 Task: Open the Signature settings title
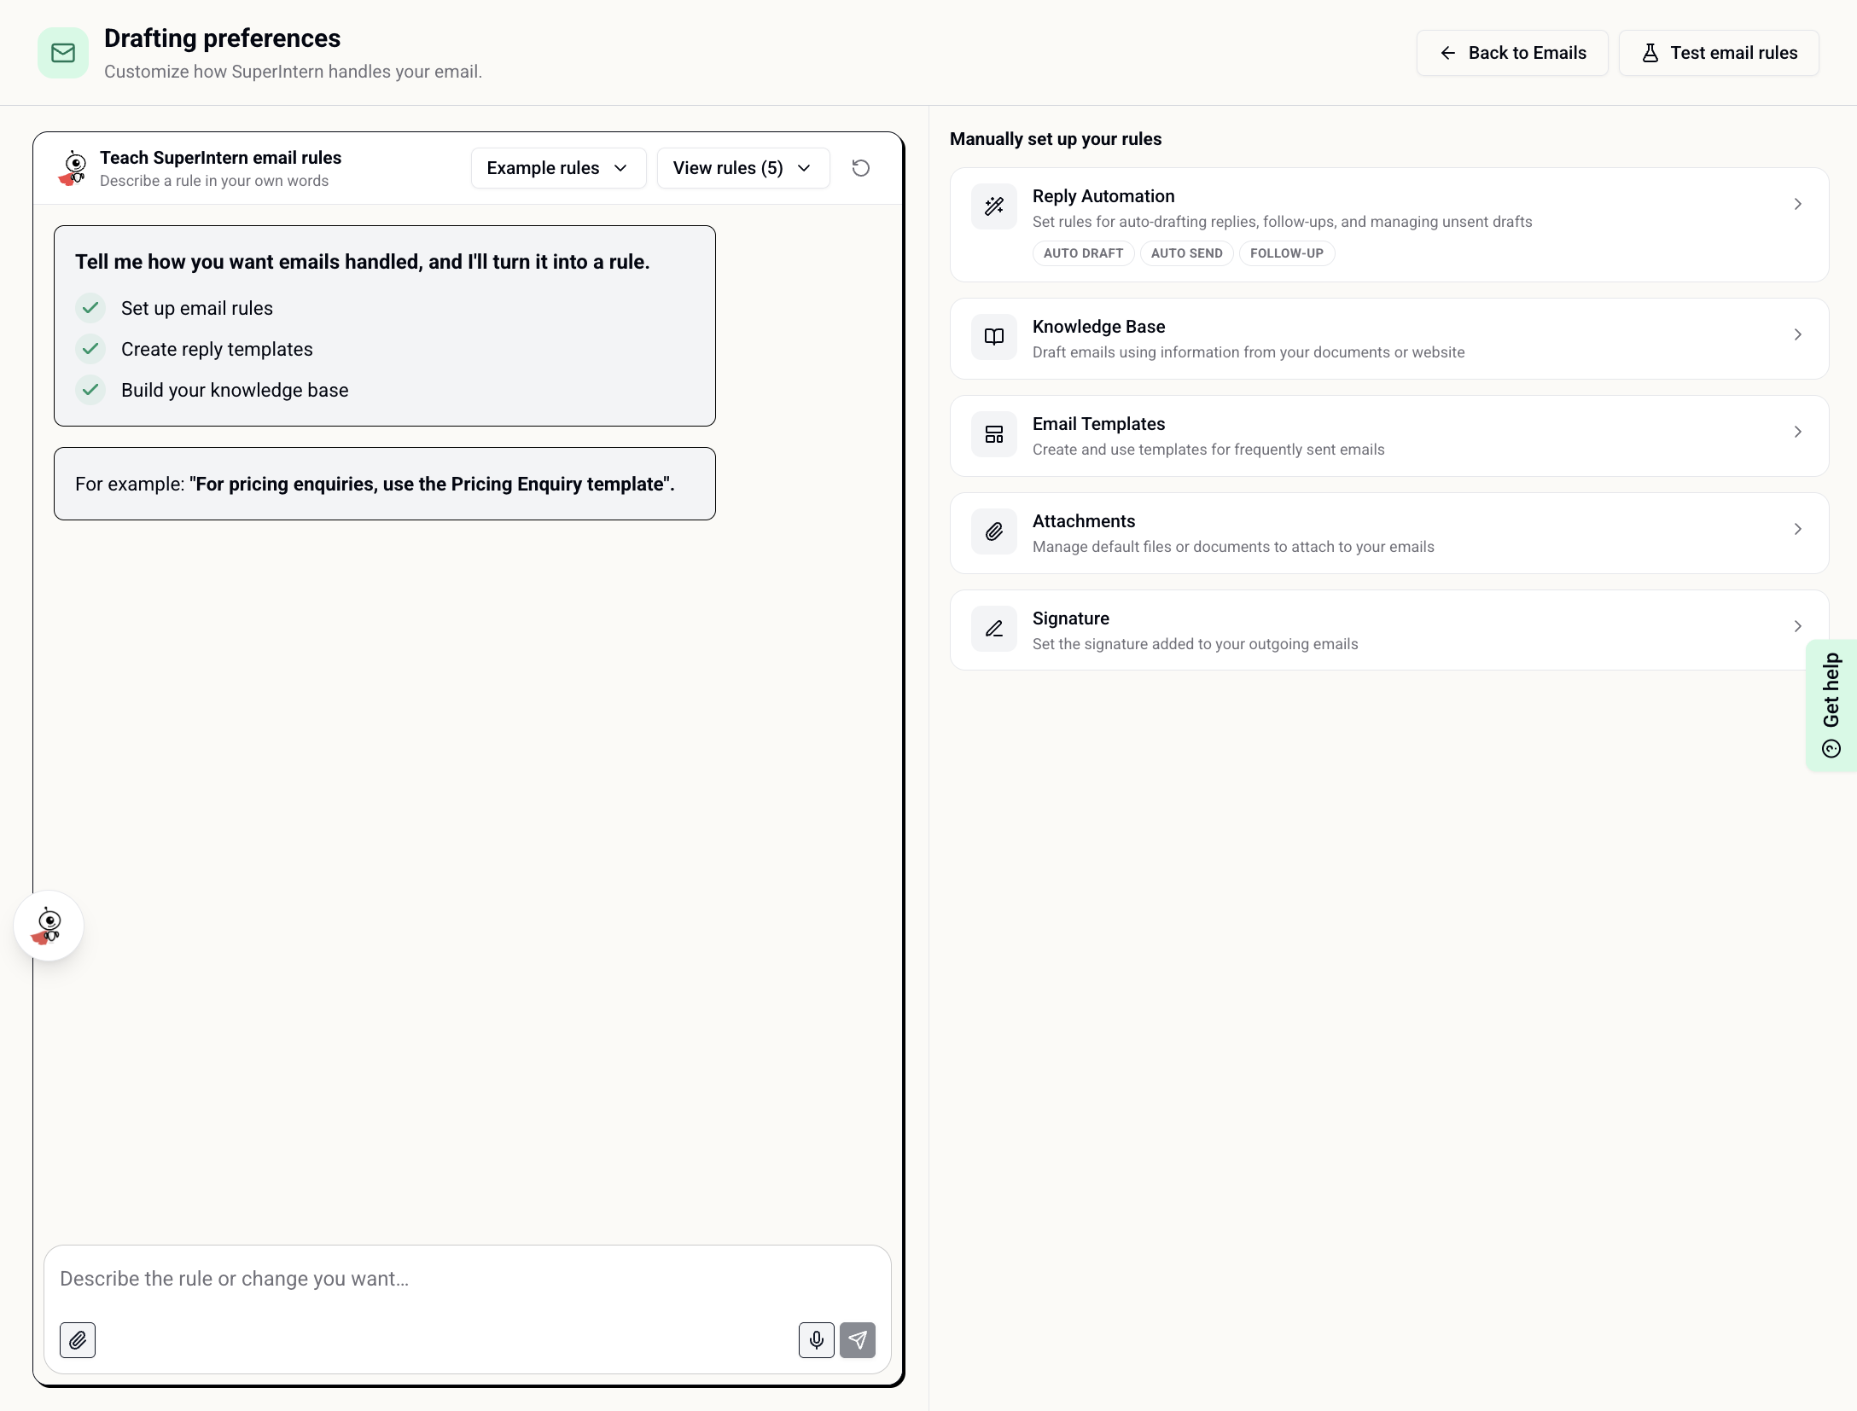coord(1071,618)
